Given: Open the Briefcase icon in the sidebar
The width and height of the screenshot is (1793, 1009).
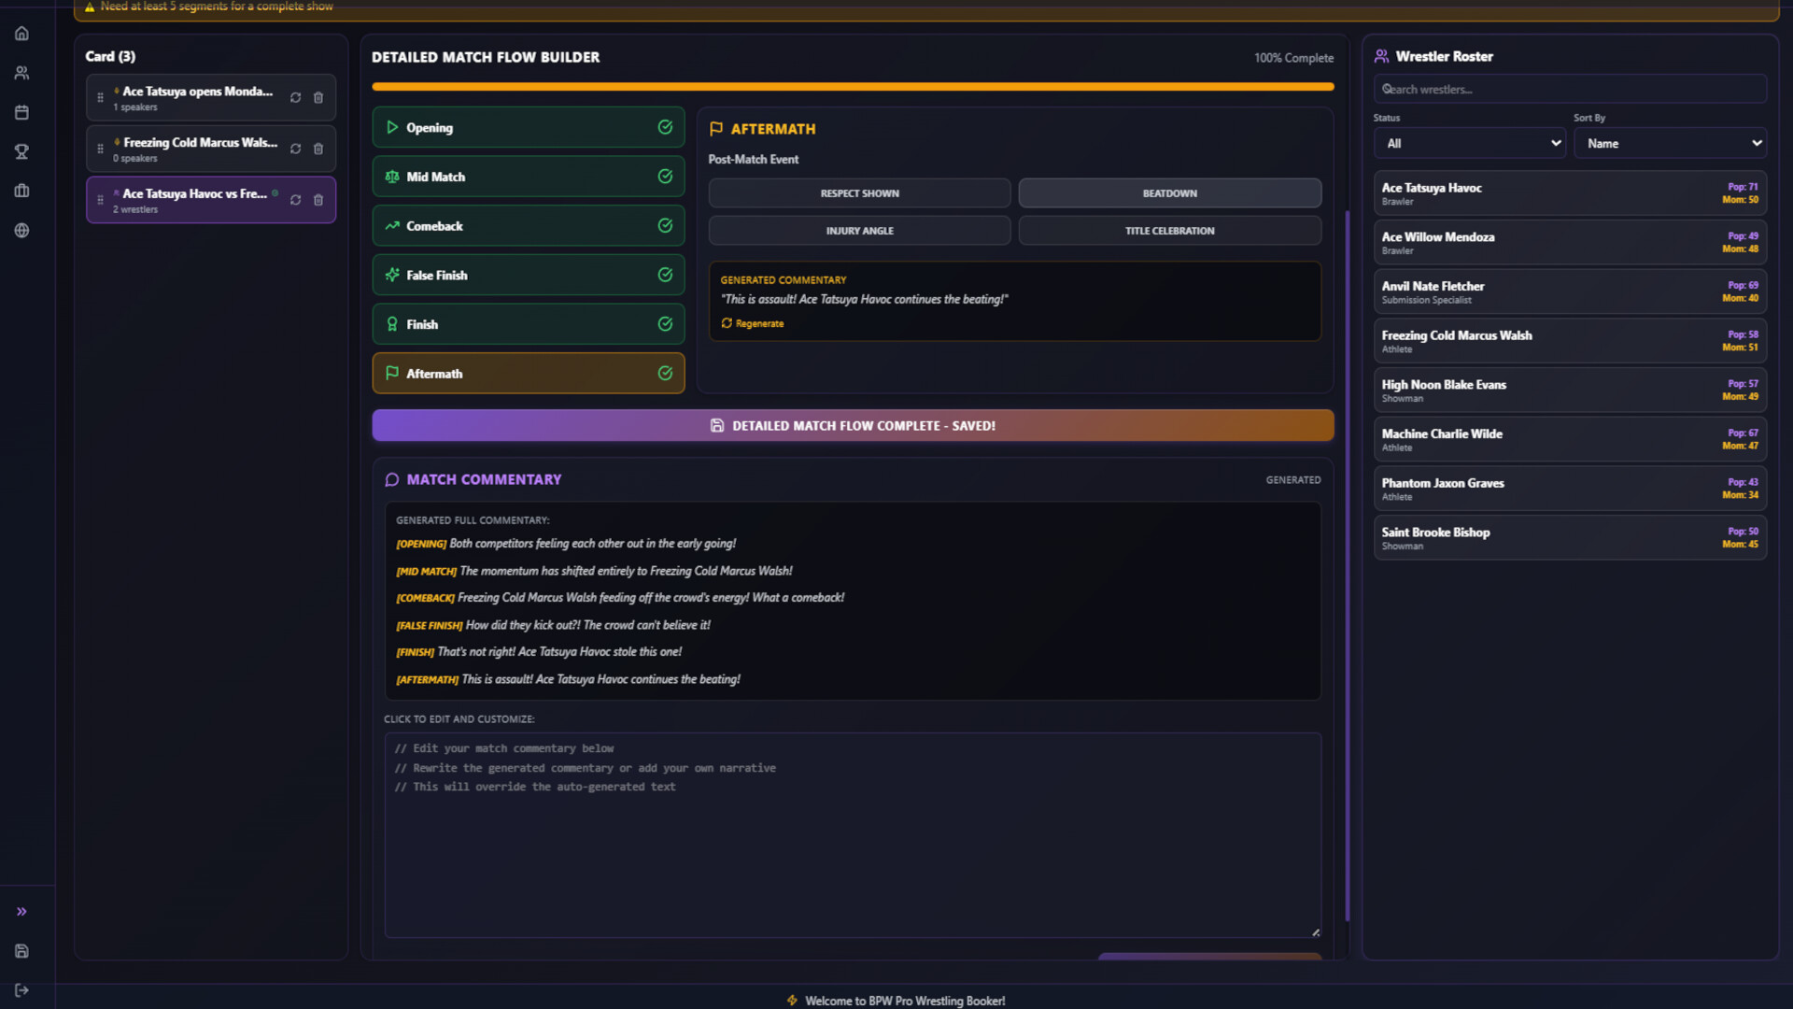Looking at the screenshot, I should (x=21, y=190).
